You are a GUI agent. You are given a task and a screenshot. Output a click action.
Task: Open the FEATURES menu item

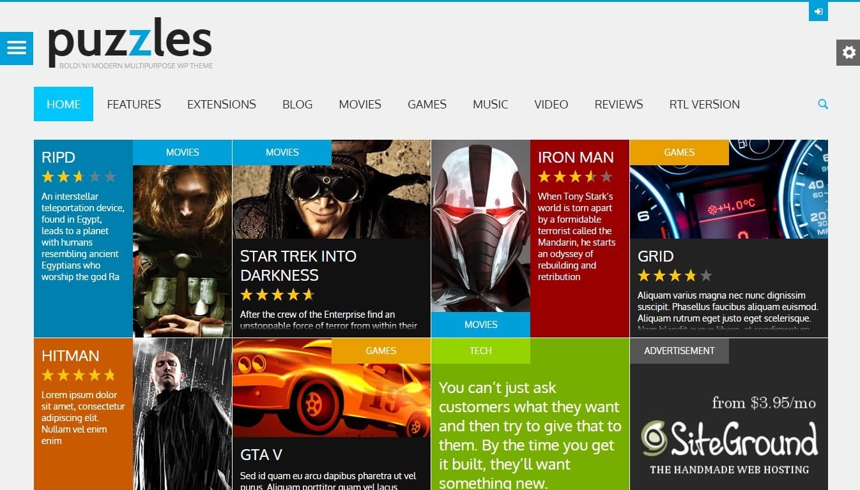[x=134, y=104]
